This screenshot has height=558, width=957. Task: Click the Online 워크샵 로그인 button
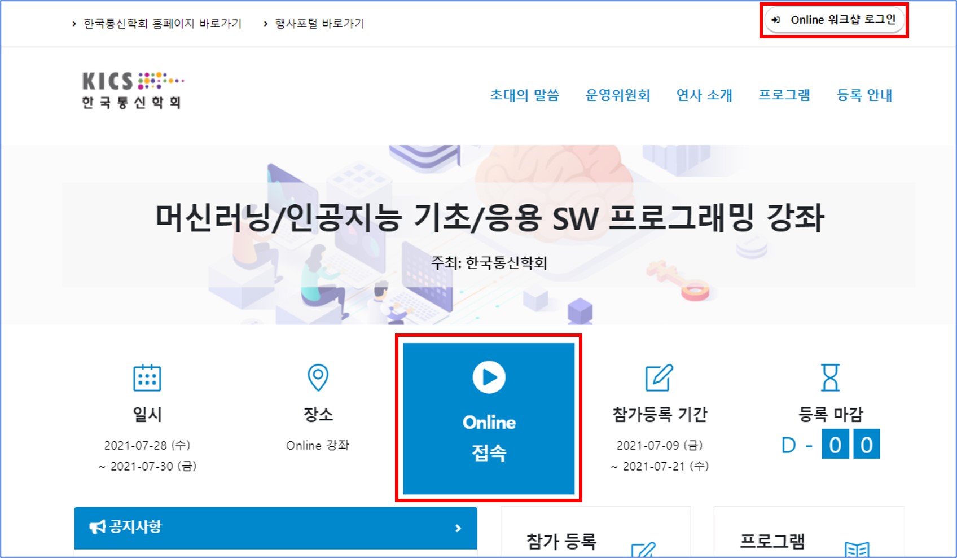(x=835, y=20)
